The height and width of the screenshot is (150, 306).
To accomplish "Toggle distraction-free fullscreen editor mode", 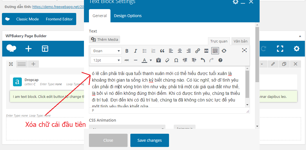I will click(244, 50).
